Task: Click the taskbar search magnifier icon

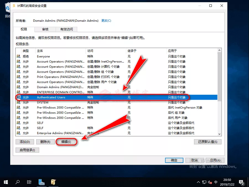Action: (x=17, y=182)
